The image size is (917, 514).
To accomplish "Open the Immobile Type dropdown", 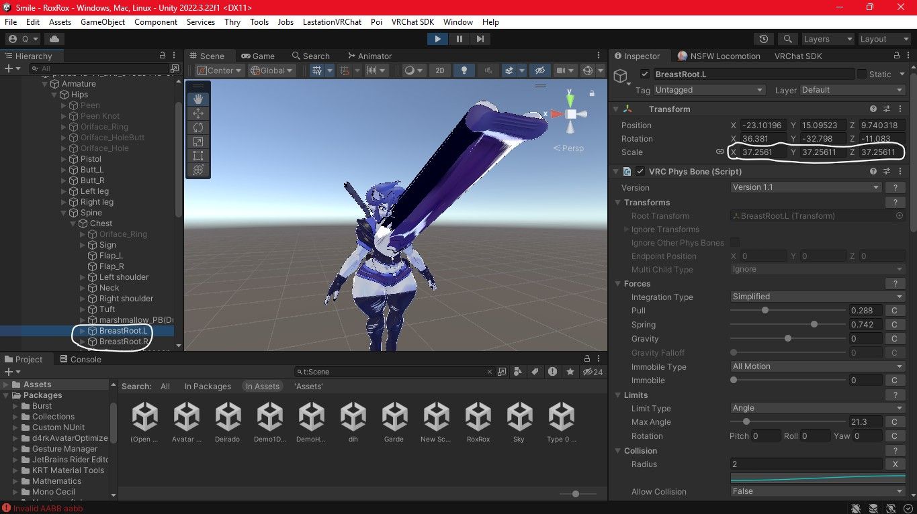I will (818, 366).
